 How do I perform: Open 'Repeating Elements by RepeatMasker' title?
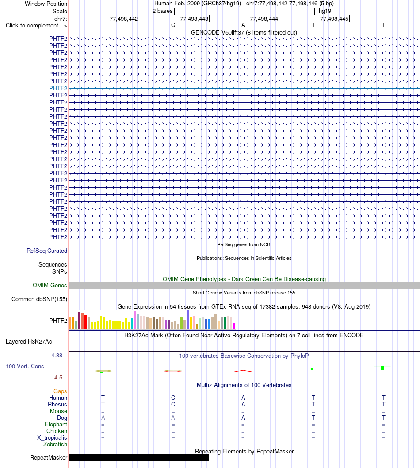pos(244,452)
